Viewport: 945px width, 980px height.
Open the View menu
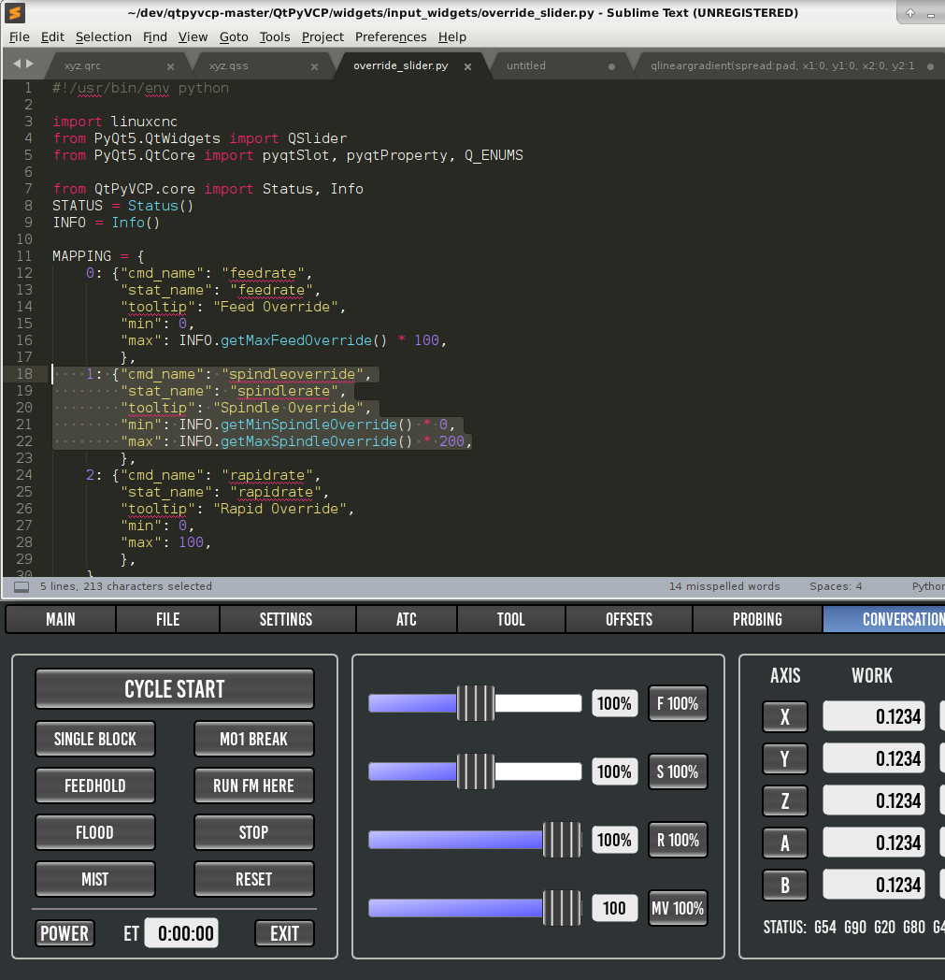coord(193,36)
